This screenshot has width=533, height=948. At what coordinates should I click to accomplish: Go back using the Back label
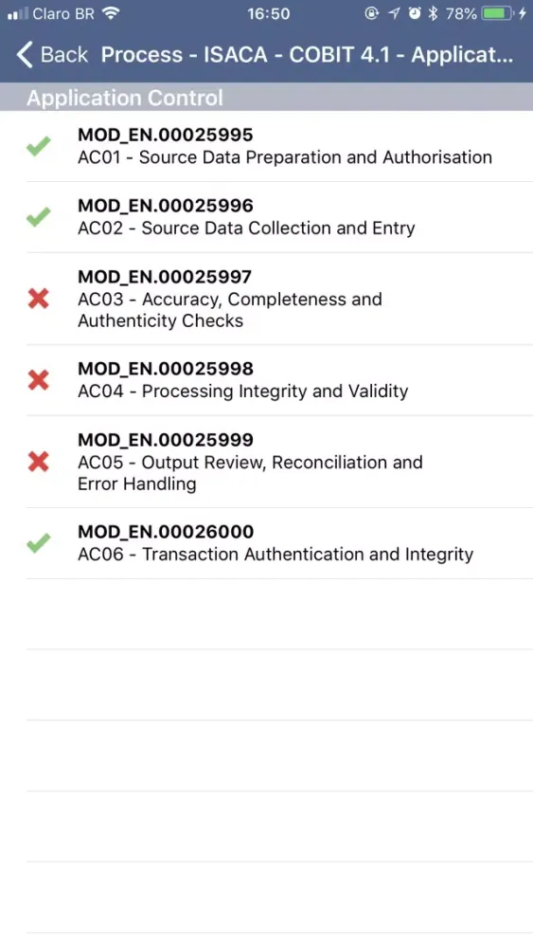64,54
